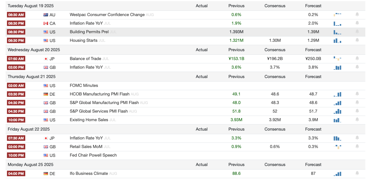Image resolution: width=372 pixels, height=187 pixels.
Task: Click Germany flag on Ifo Business Climate row
Action: [46, 173]
